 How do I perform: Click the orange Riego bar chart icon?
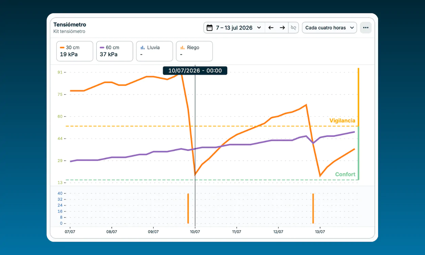click(182, 48)
